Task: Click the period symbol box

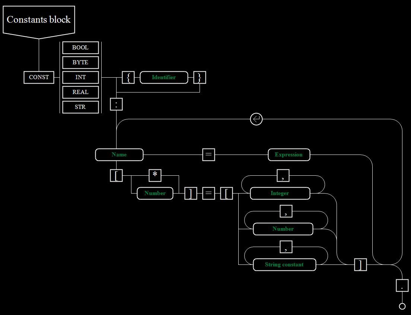Action: [x=402, y=285]
